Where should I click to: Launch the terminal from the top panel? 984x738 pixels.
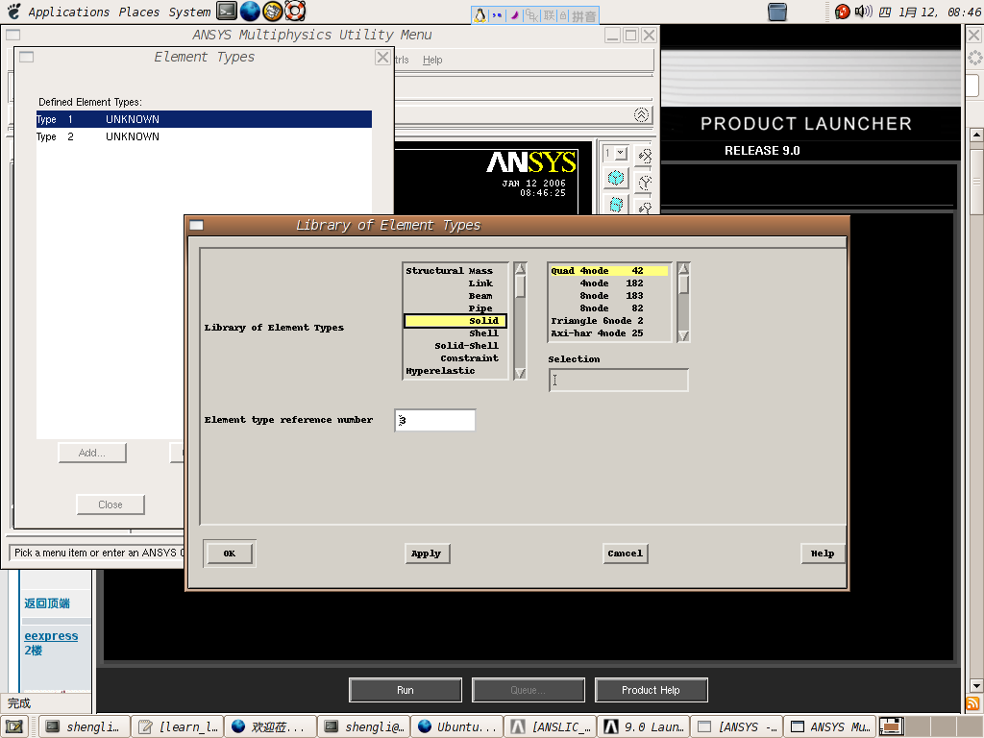(x=227, y=11)
